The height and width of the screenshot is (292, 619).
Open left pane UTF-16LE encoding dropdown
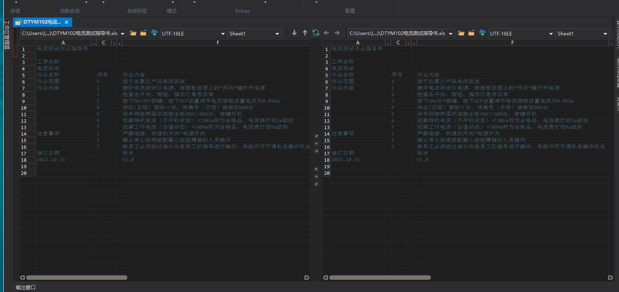point(223,34)
